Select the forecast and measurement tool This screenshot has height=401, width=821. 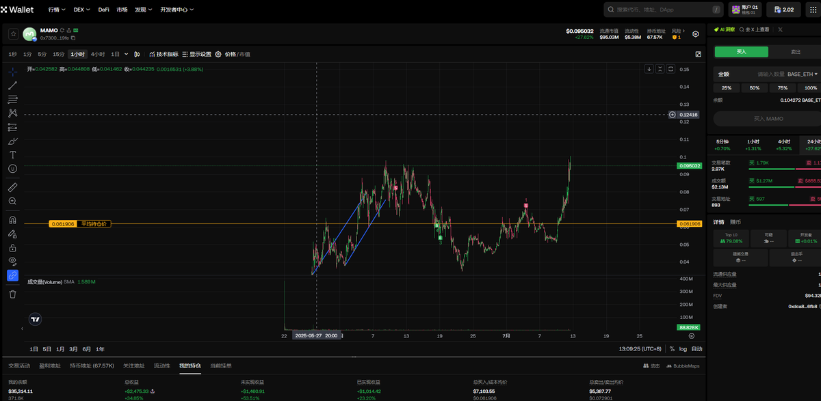pos(12,127)
